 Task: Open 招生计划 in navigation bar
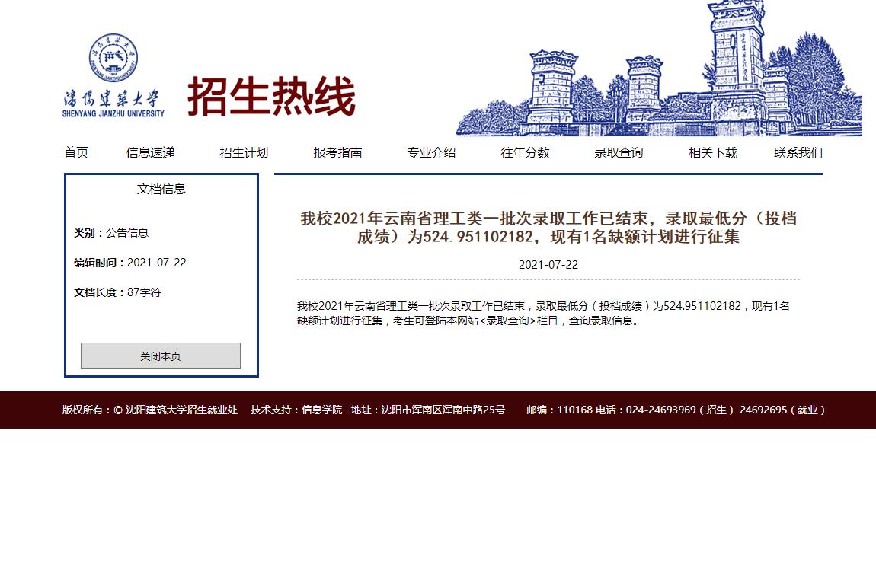(x=244, y=152)
